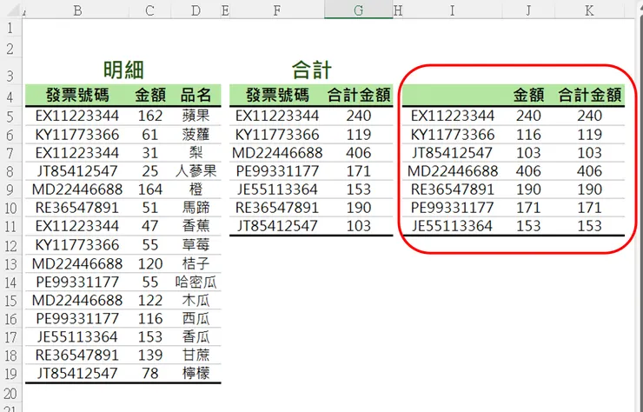
Task: Click the cell with amount 162
Action: point(150,116)
